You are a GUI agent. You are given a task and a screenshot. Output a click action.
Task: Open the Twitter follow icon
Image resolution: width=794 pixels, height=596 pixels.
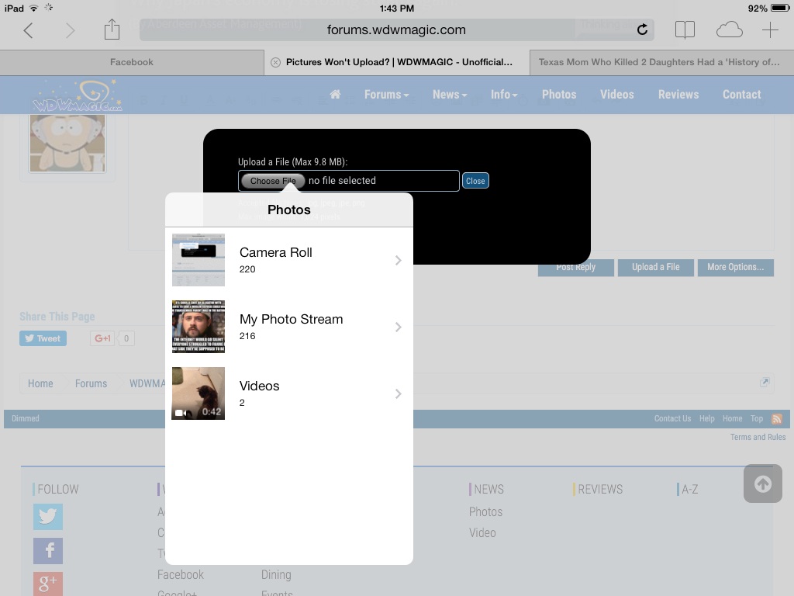tap(48, 516)
